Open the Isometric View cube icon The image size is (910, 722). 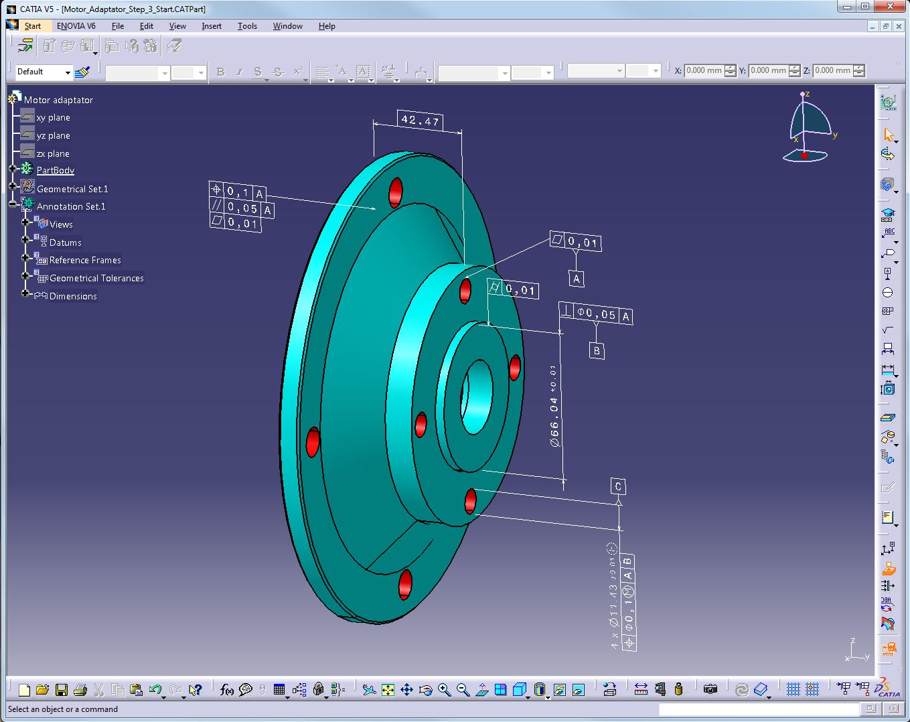[520, 690]
